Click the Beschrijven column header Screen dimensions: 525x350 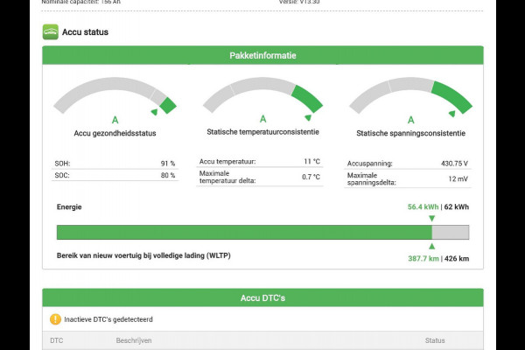click(x=134, y=340)
